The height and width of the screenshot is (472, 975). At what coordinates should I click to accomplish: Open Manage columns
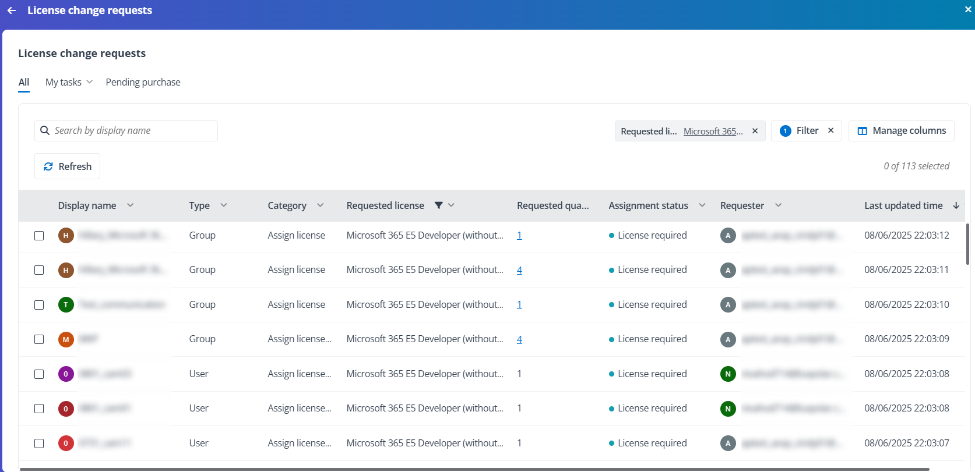click(x=901, y=131)
